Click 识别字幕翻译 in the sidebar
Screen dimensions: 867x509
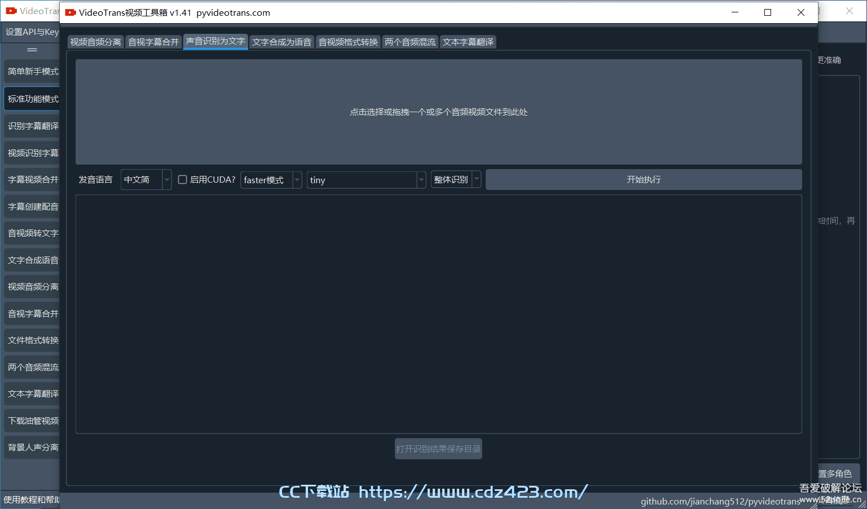point(33,126)
